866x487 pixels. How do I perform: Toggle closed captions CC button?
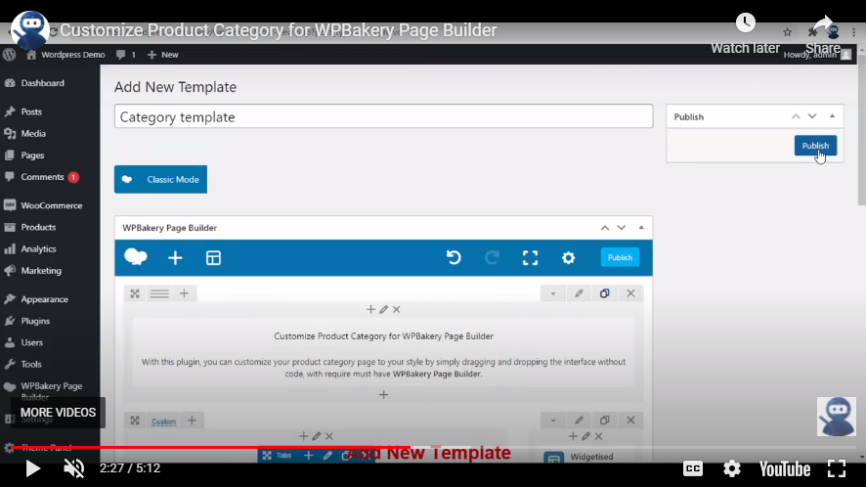pos(693,468)
